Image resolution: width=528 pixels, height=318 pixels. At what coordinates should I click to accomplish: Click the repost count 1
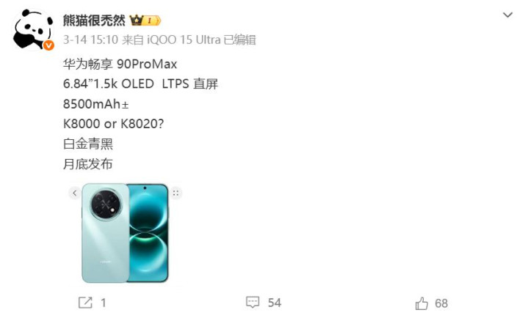coord(104,303)
